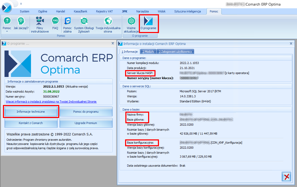Close installation info with red X button
The image size is (297, 187).
(286, 176)
